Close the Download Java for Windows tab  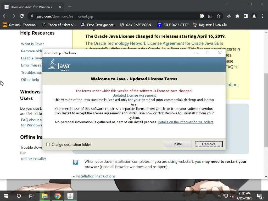pos(60,7)
